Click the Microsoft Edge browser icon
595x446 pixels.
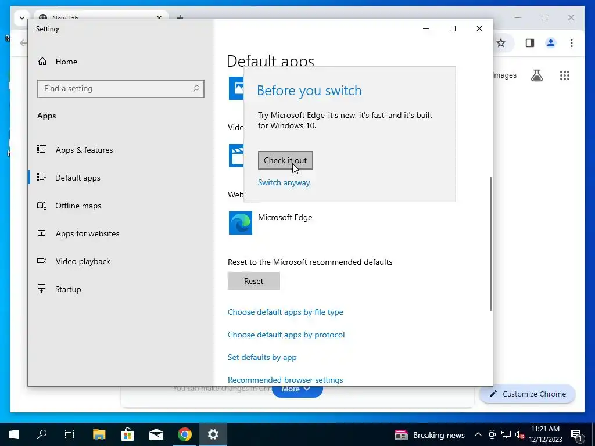tap(241, 223)
